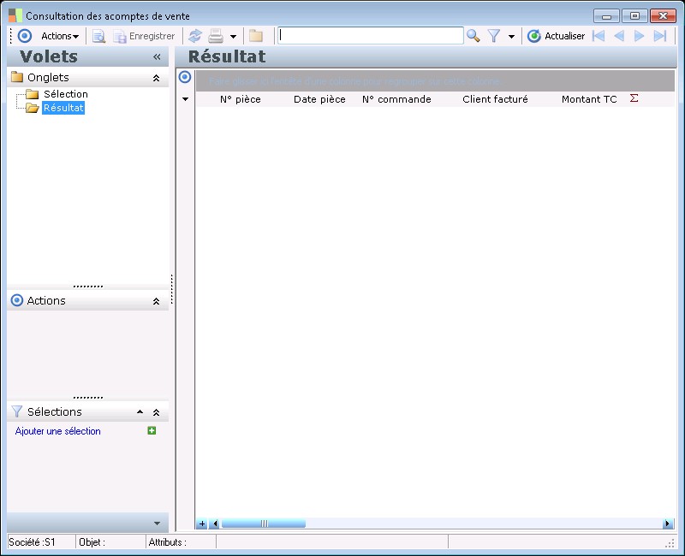This screenshot has width=685, height=556.
Task: Open the Actions toolbar menu
Action: tap(60, 36)
